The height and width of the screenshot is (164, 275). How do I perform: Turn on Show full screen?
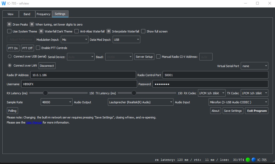143,31
